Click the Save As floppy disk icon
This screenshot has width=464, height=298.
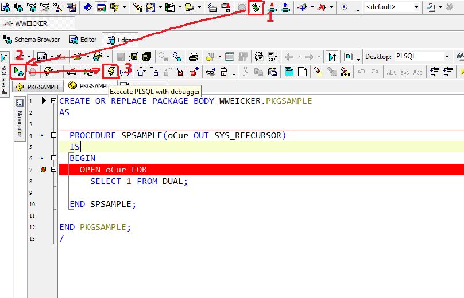coord(134,56)
